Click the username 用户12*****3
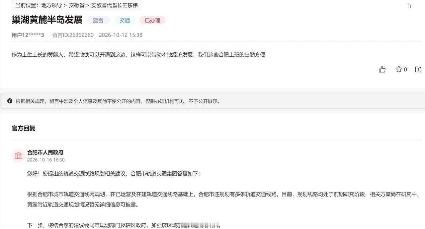 click(28, 35)
